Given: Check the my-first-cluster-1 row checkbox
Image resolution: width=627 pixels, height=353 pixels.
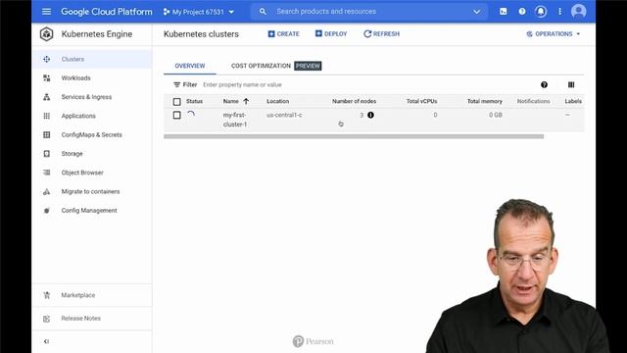Looking at the screenshot, I should [x=176, y=116].
